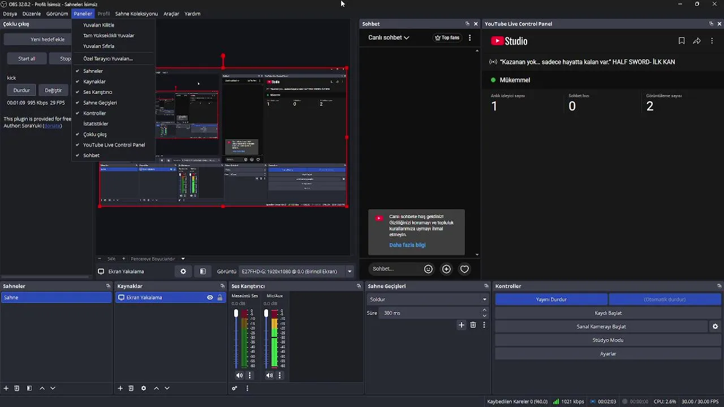Viewport: 724px width, 407px height.
Task: Open Masaüstü Ses three-dot options
Action: tap(249, 375)
